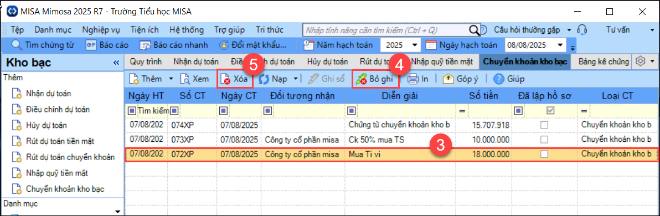
Task: Expand the Năm hạch toán year dropdown
Action: point(415,45)
